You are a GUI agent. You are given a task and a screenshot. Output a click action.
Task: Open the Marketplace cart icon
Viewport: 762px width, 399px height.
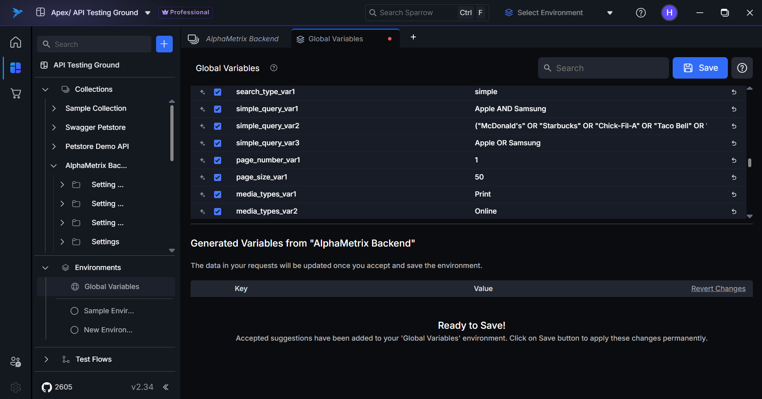[15, 94]
